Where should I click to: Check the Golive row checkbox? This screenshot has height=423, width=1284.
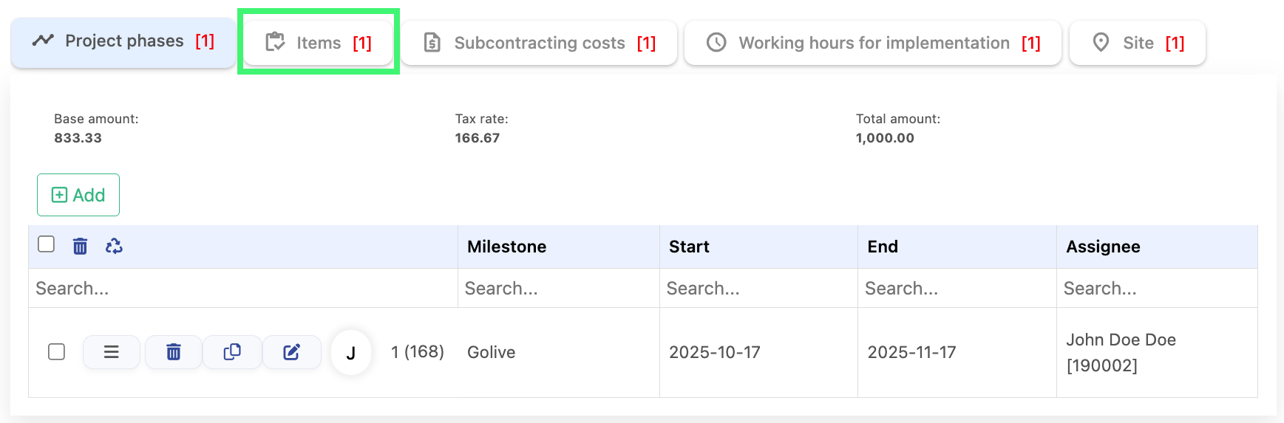[x=56, y=352]
